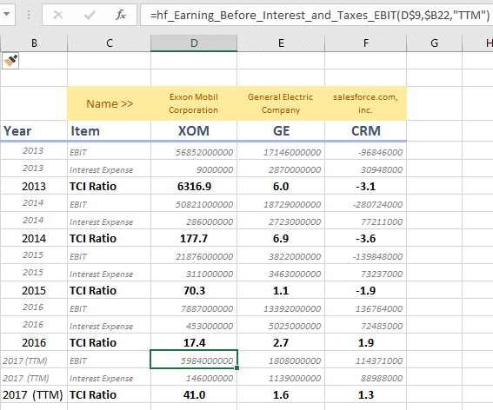Open the Name Box dropdown arrow
The image size is (493, 410).
click(6, 14)
